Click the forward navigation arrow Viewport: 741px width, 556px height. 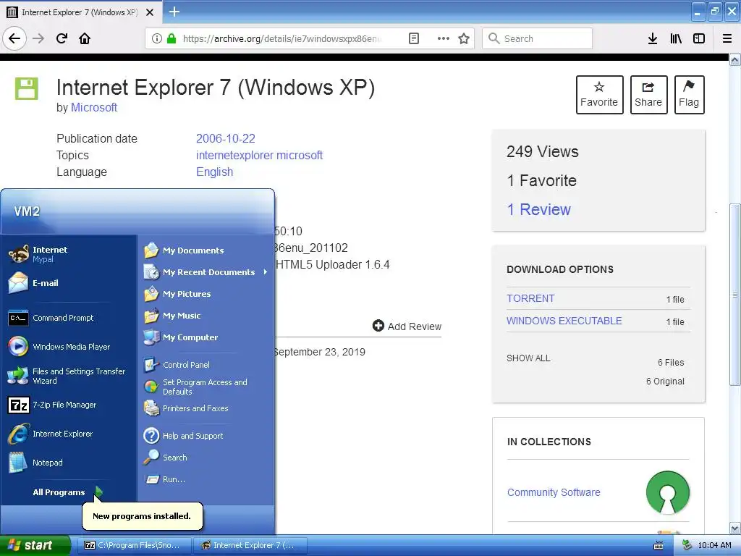38,38
